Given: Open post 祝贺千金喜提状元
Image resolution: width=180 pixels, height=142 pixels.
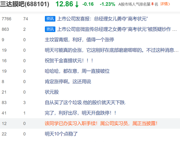Looking at the screenshot, I should click(69, 61).
